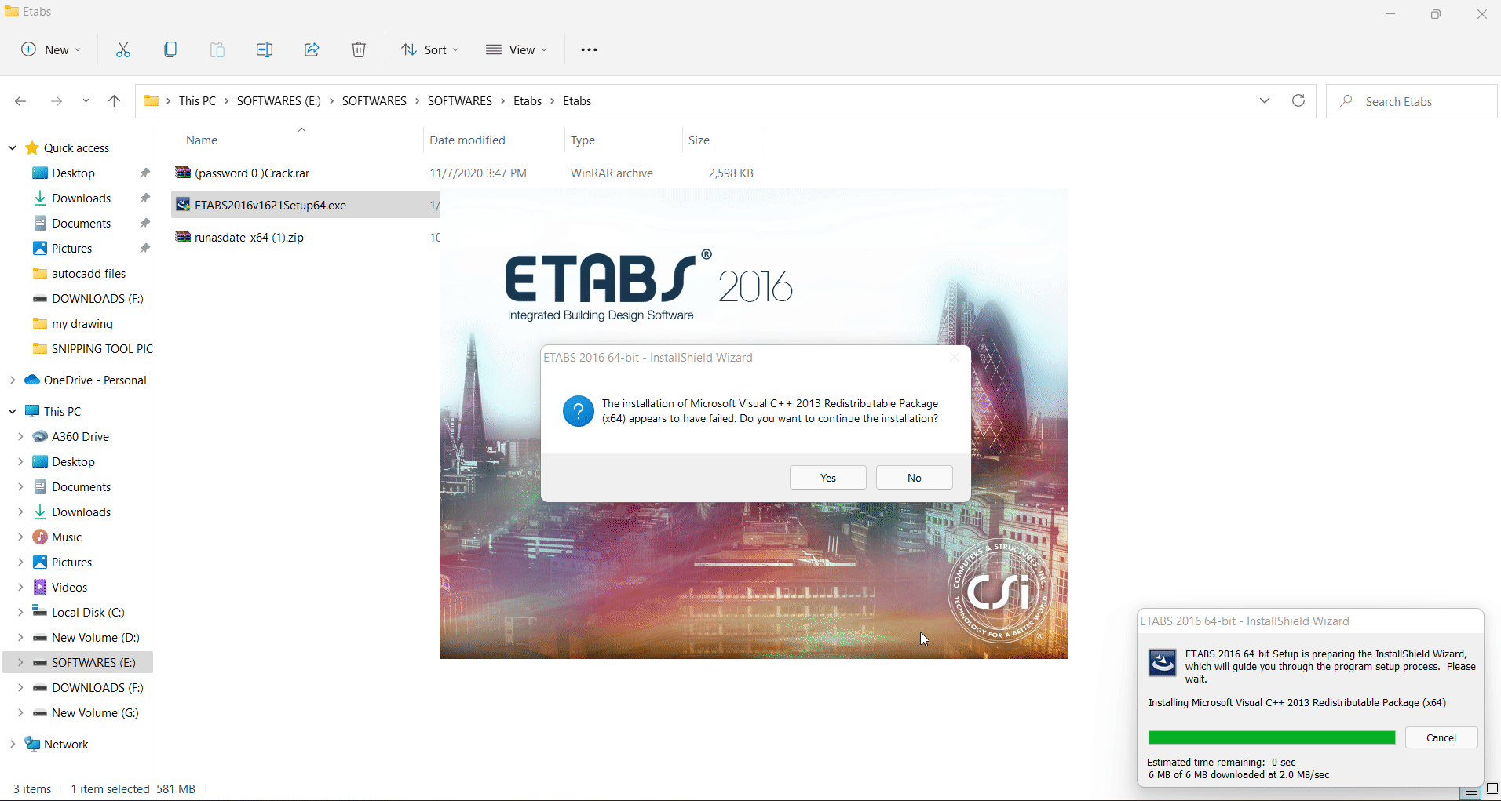Screen dimensions: 1501x801
Task: Click the 2,598 KB size cell
Action: [731, 173]
